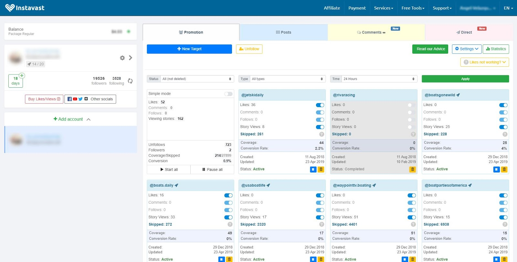Open the Status filter dropdown

coord(197,79)
